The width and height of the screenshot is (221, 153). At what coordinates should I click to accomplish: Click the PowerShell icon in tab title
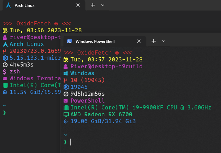coord(69,41)
